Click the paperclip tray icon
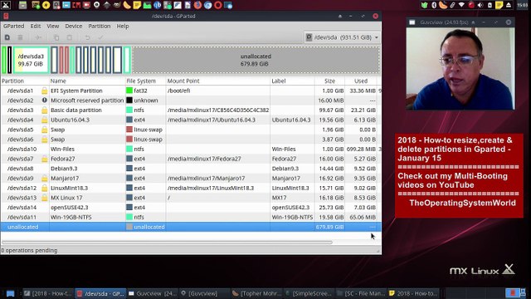Viewport: 531px width, 299px height. [x=452, y=5]
